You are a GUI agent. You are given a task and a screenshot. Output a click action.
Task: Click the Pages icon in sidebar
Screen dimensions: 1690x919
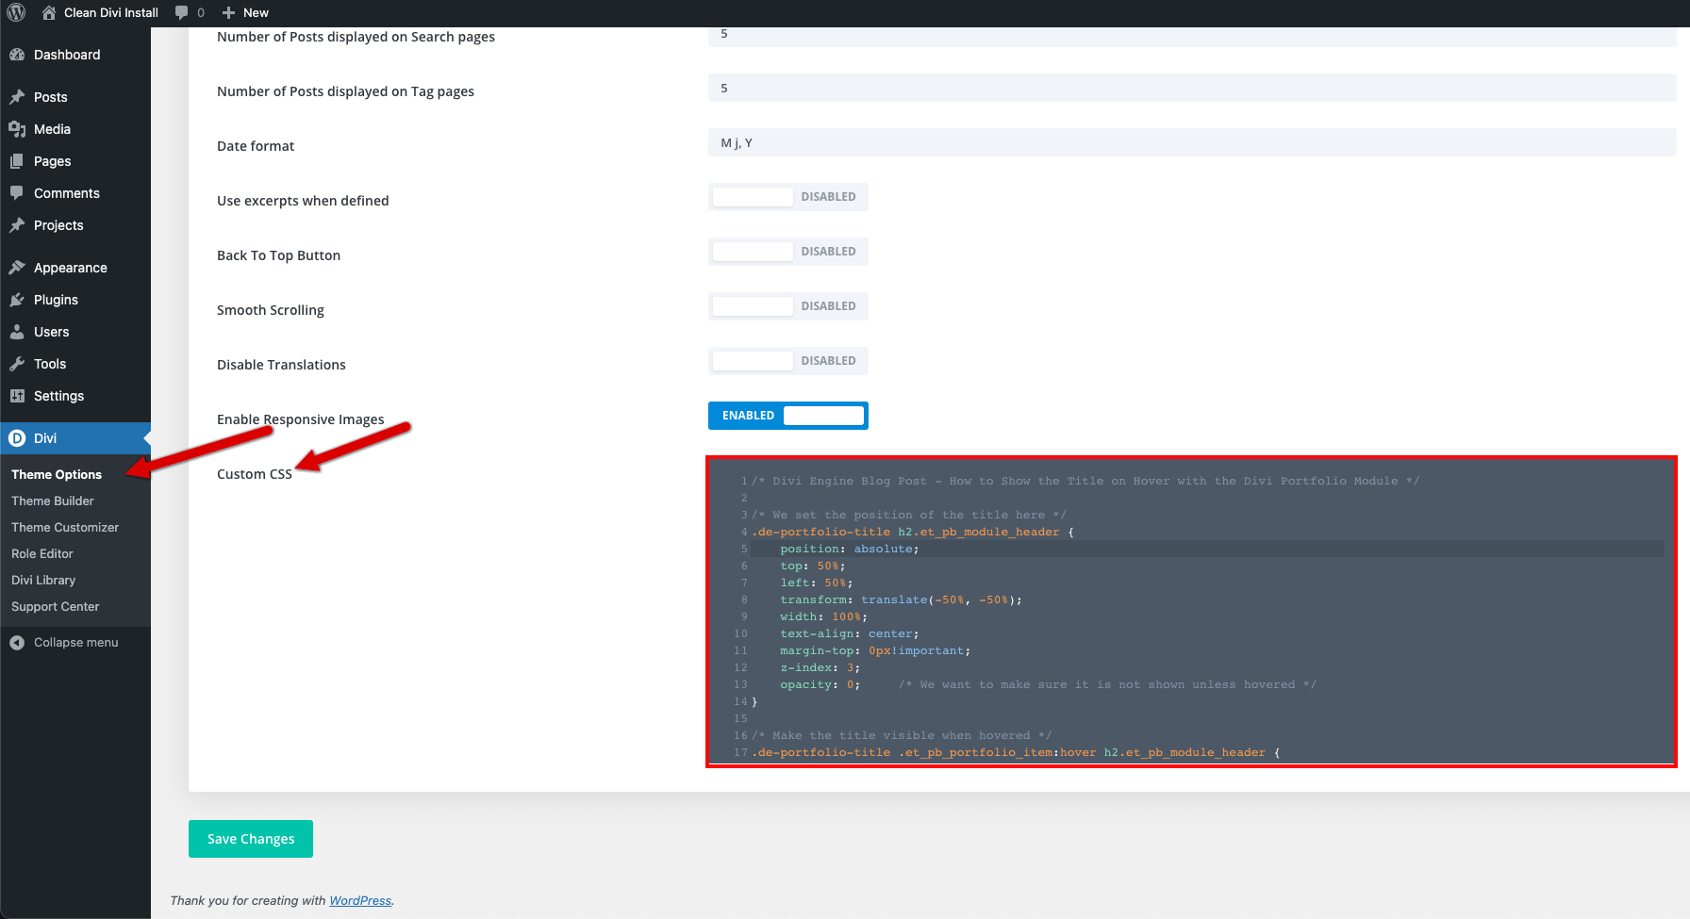point(17,161)
